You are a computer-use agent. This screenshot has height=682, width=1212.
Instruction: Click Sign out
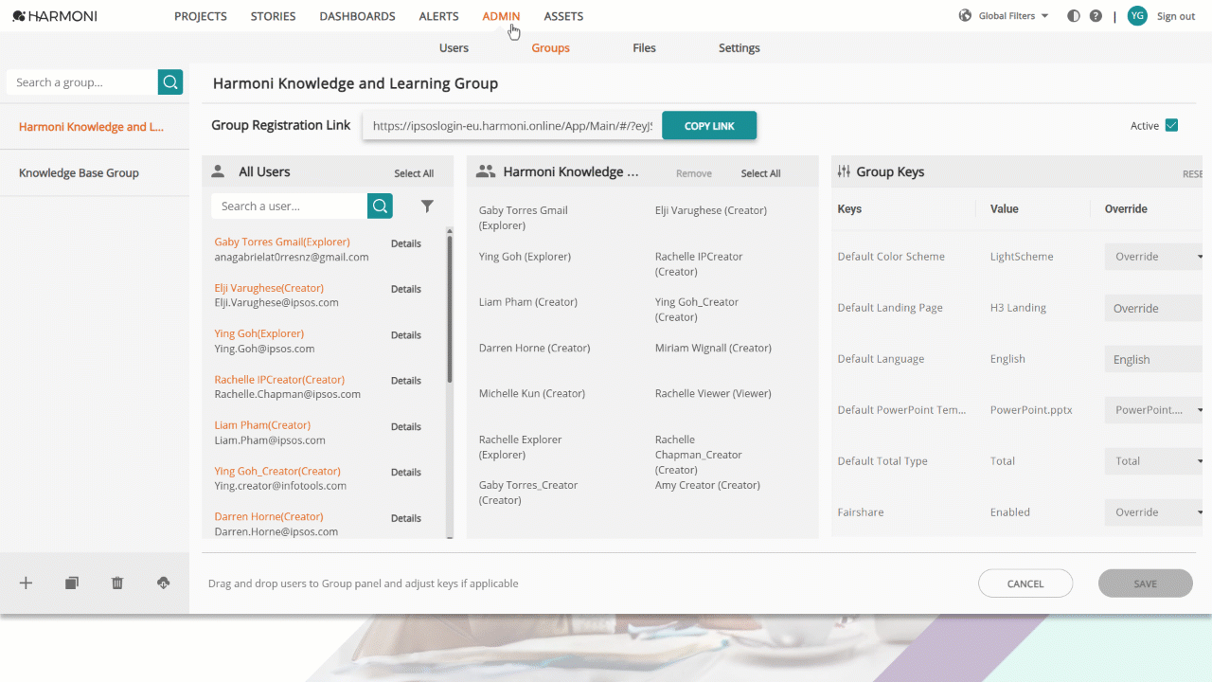(1176, 16)
